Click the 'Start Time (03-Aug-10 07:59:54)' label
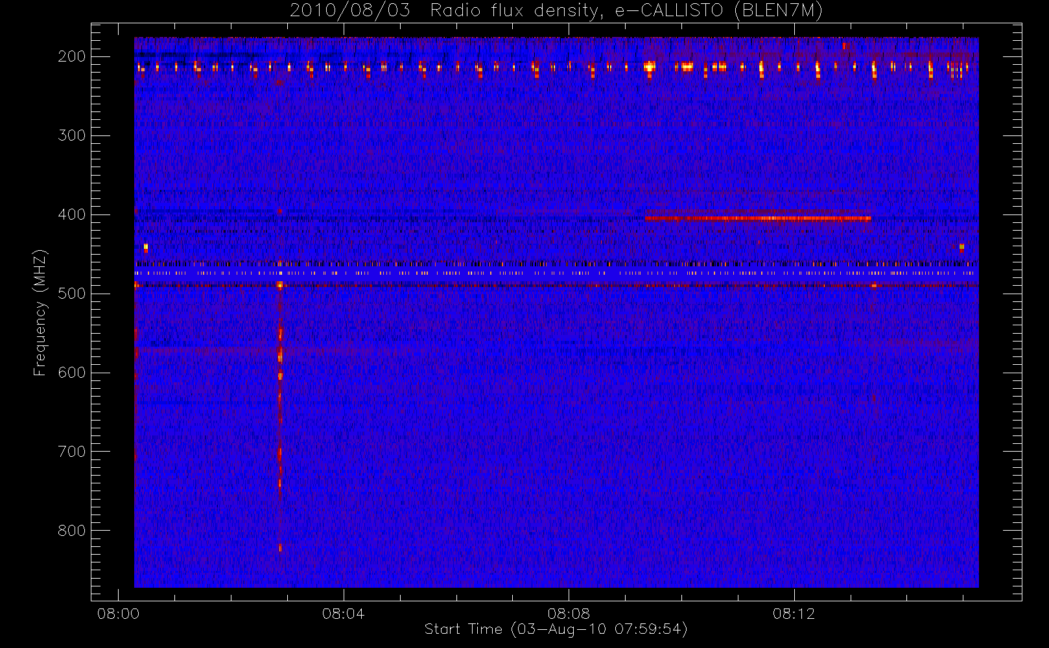 click(x=556, y=629)
